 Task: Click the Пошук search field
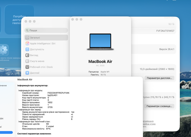pos(46,31)
